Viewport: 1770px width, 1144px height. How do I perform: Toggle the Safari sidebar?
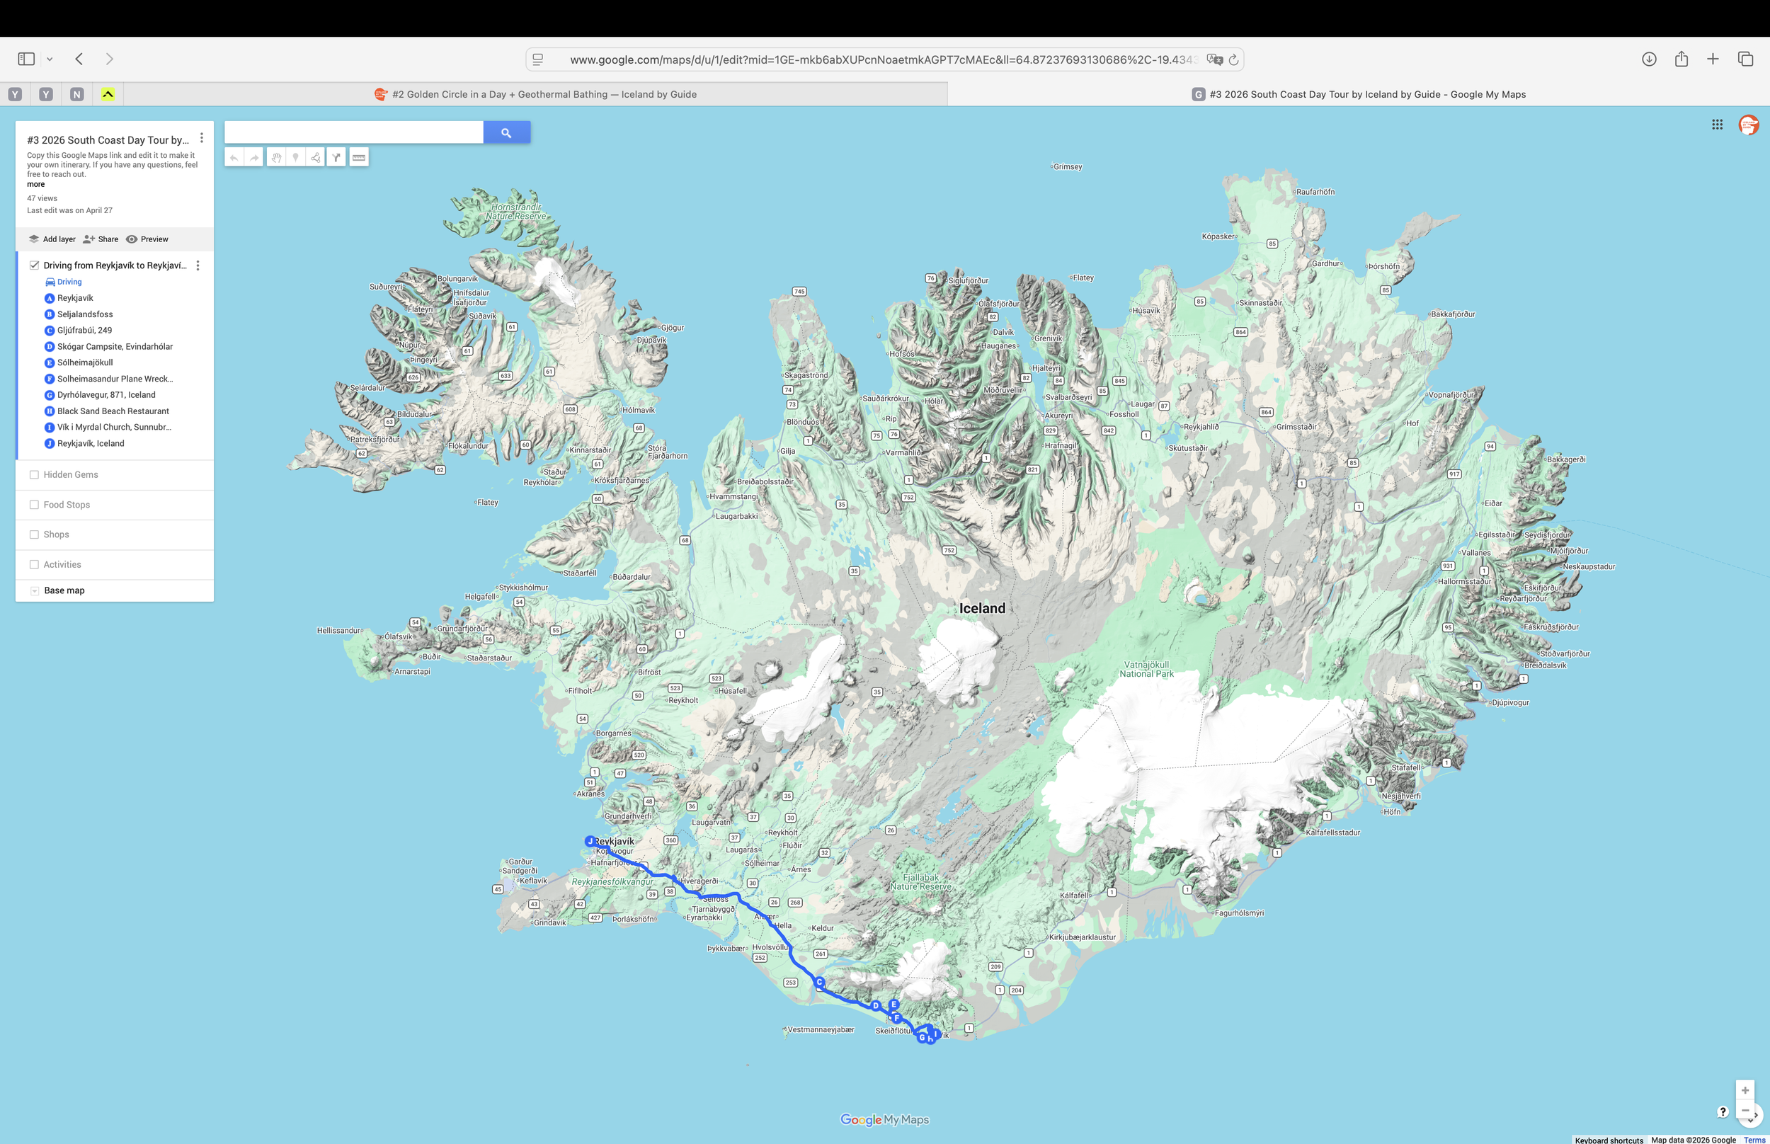point(27,59)
